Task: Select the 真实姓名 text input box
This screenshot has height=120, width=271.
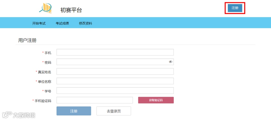Action: (x=115, y=71)
